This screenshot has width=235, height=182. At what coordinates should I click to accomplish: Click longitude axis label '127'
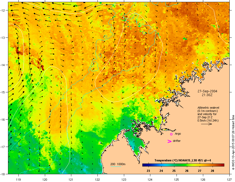(229, 179)
